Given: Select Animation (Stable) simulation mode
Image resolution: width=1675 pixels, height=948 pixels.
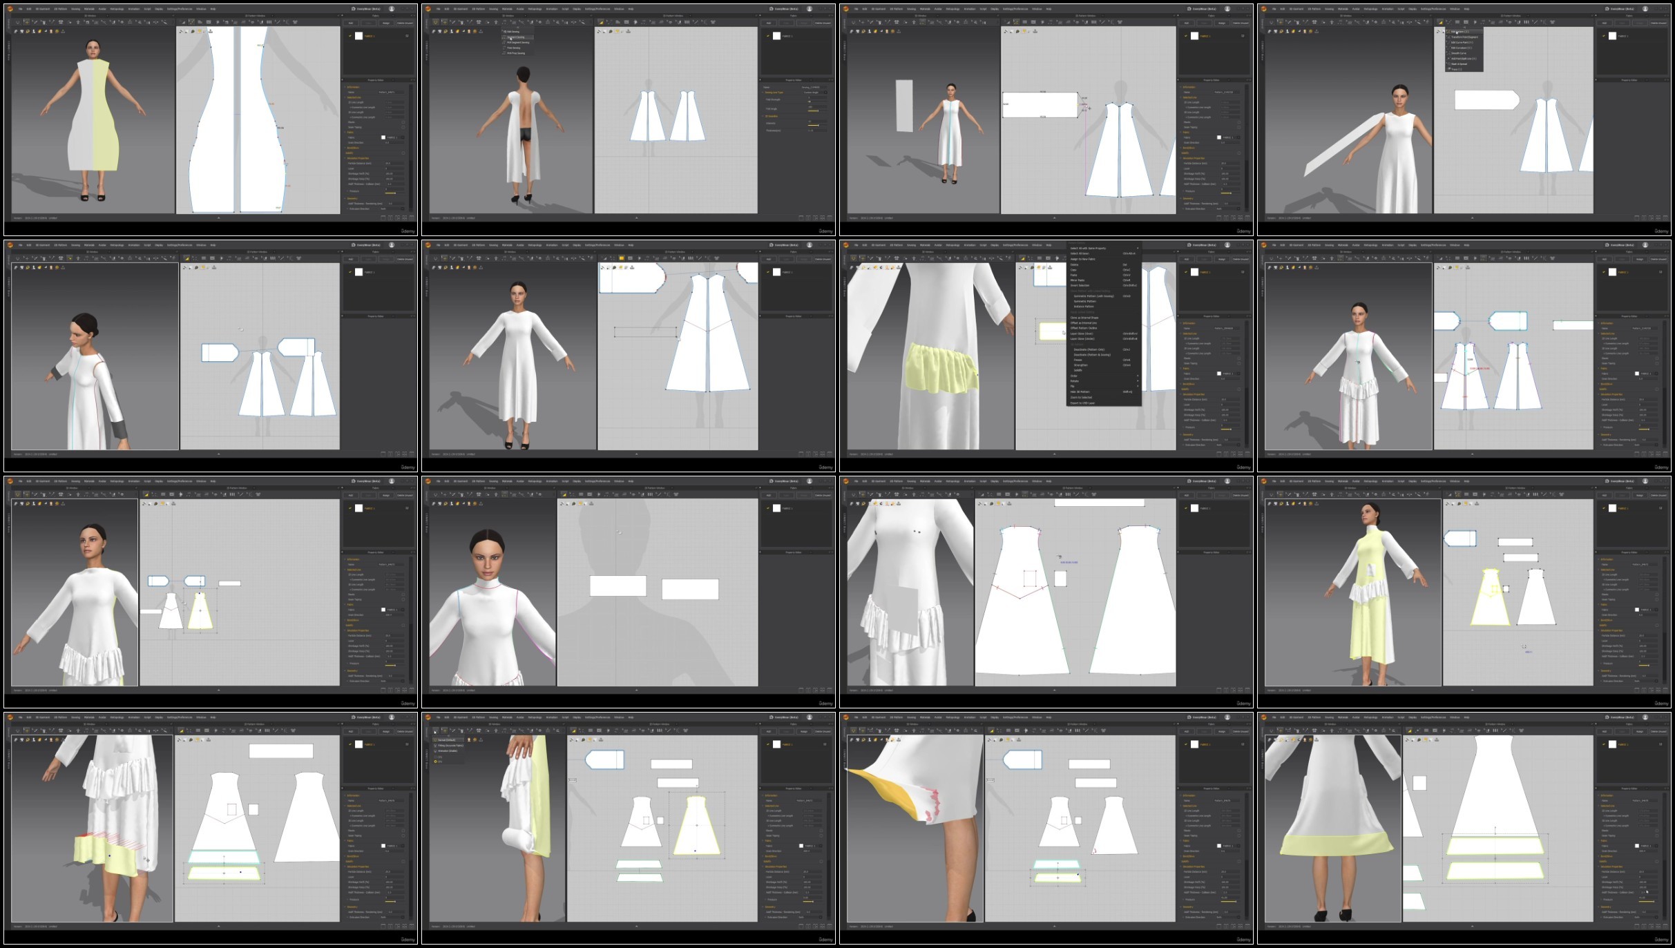Looking at the screenshot, I should coord(448,751).
